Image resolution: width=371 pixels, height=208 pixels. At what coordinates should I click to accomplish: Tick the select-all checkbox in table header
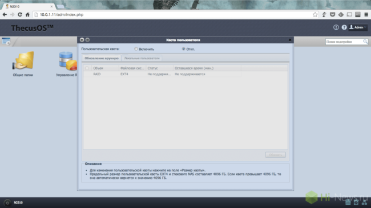pos(87,68)
